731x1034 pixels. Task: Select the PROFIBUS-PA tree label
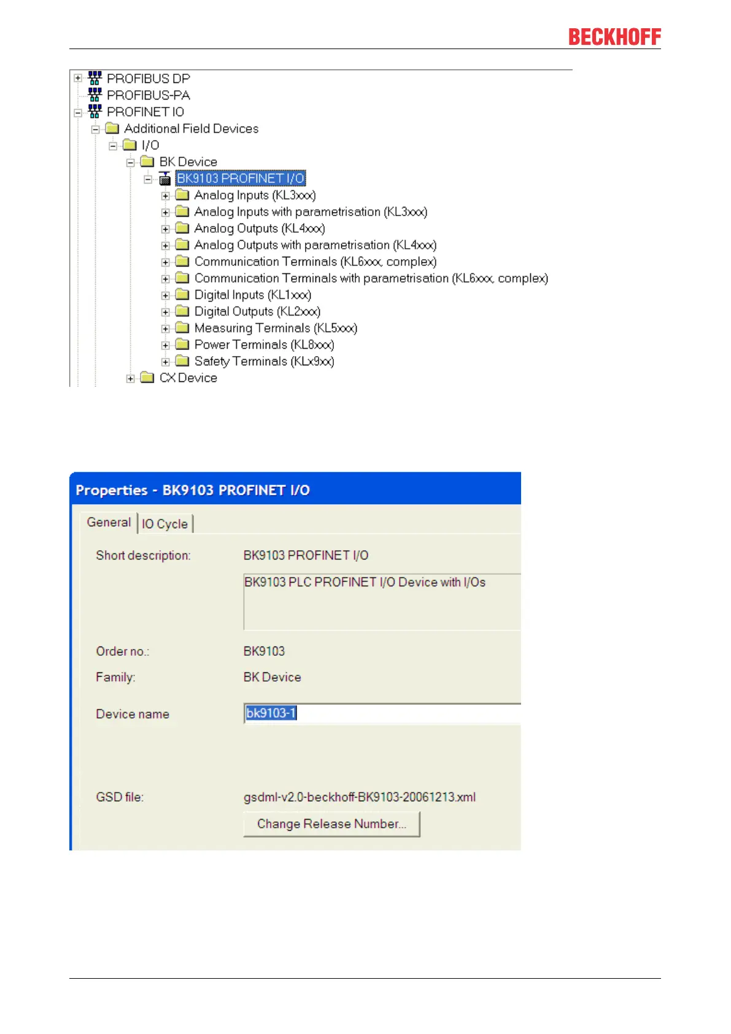point(149,95)
